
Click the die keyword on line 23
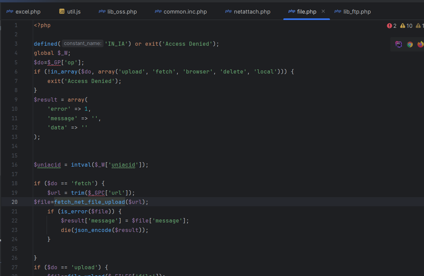[66, 230]
